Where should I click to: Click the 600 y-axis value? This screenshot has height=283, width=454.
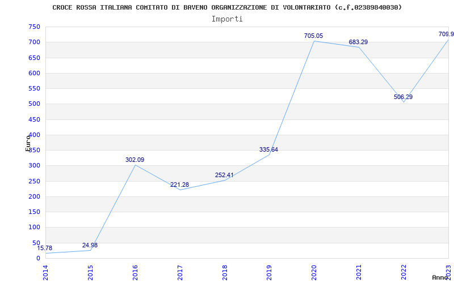point(34,73)
